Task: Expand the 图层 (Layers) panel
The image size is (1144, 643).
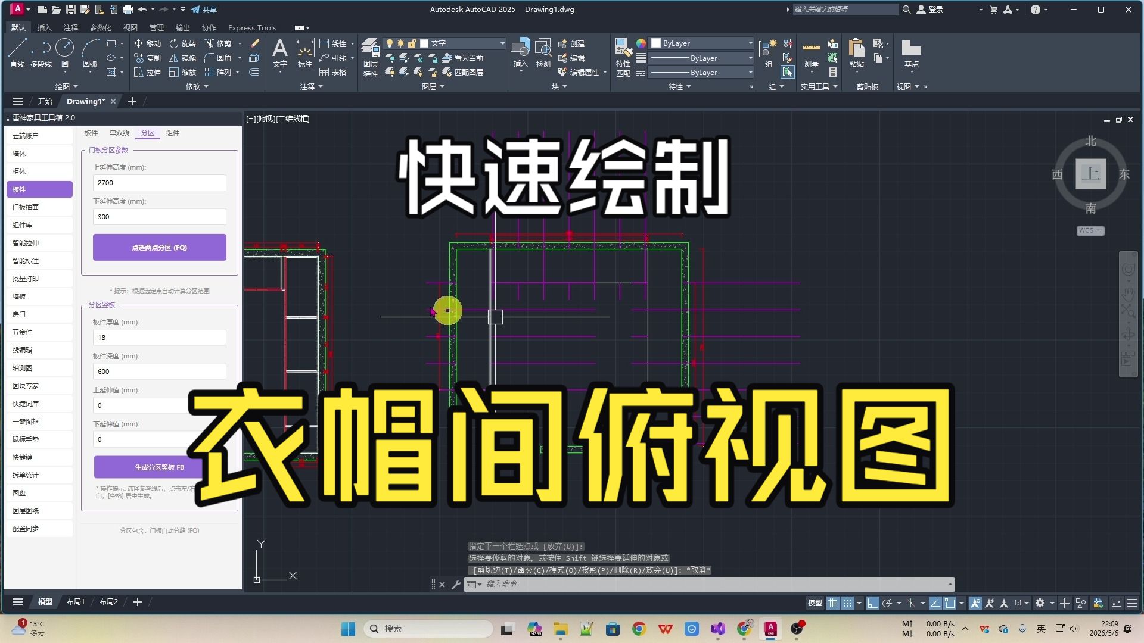Action: (x=433, y=86)
